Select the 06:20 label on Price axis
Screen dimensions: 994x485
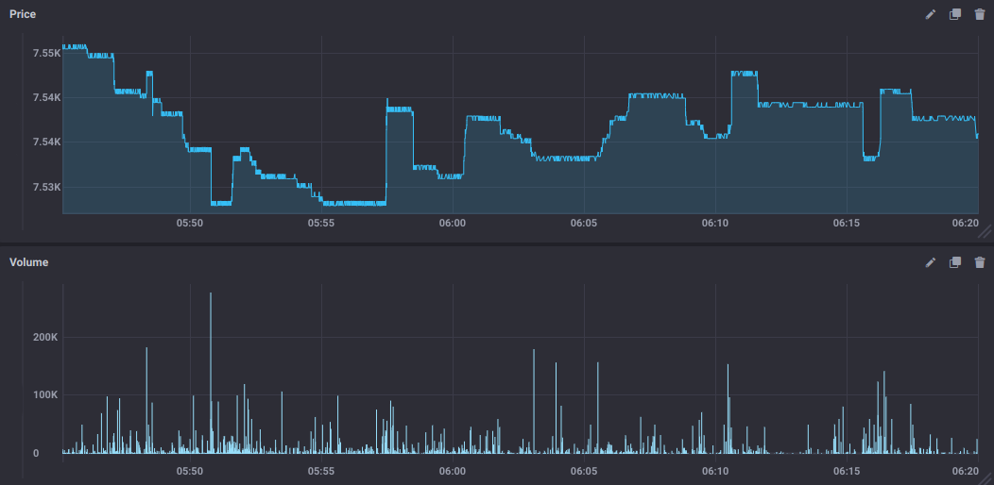[966, 224]
